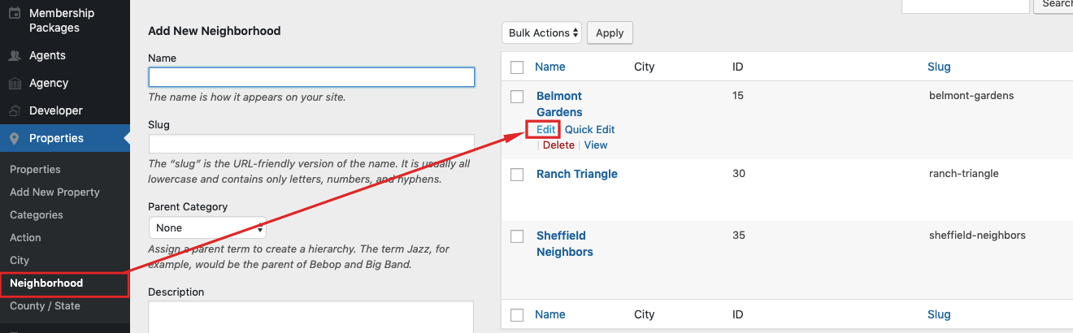This screenshot has height=333, width=1073.
Task: Click the Membership Packages calendar icon
Action: 15,14
